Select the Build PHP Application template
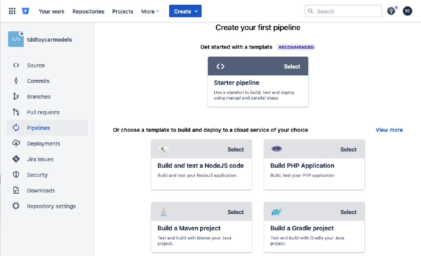421x256 pixels. (x=348, y=149)
